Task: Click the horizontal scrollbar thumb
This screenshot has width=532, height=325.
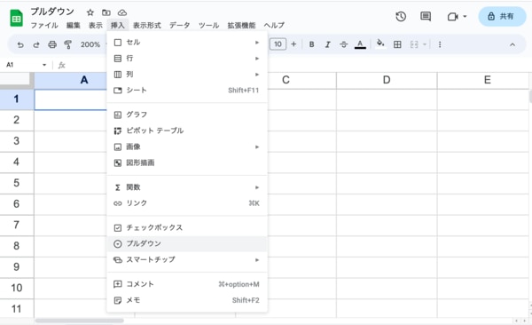Action: 80,321
